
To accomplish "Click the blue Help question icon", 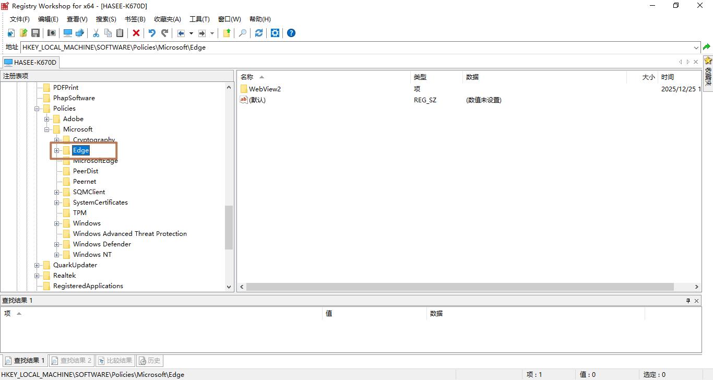I will (x=291, y=33).
